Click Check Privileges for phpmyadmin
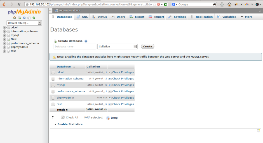The width and height of the screenshot is (263, 143). [x=123, y=98]
